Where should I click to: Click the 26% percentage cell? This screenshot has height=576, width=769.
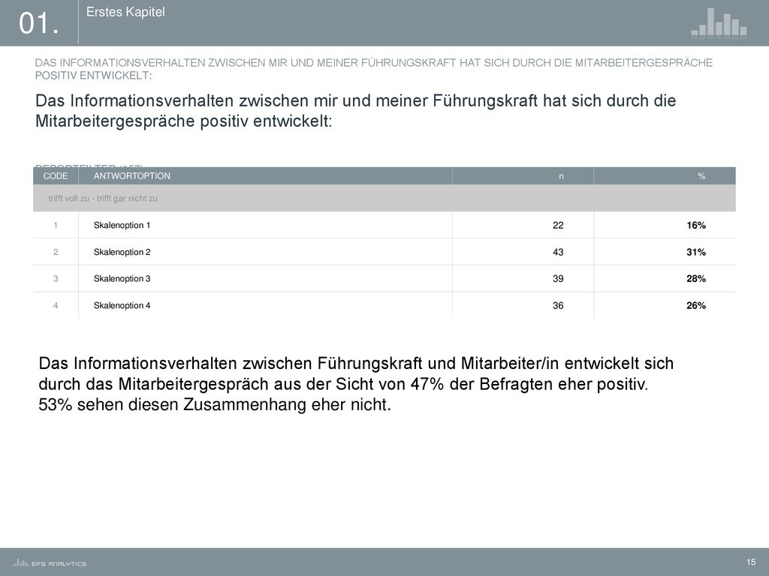pyautogui.click(x=696, y=306)
